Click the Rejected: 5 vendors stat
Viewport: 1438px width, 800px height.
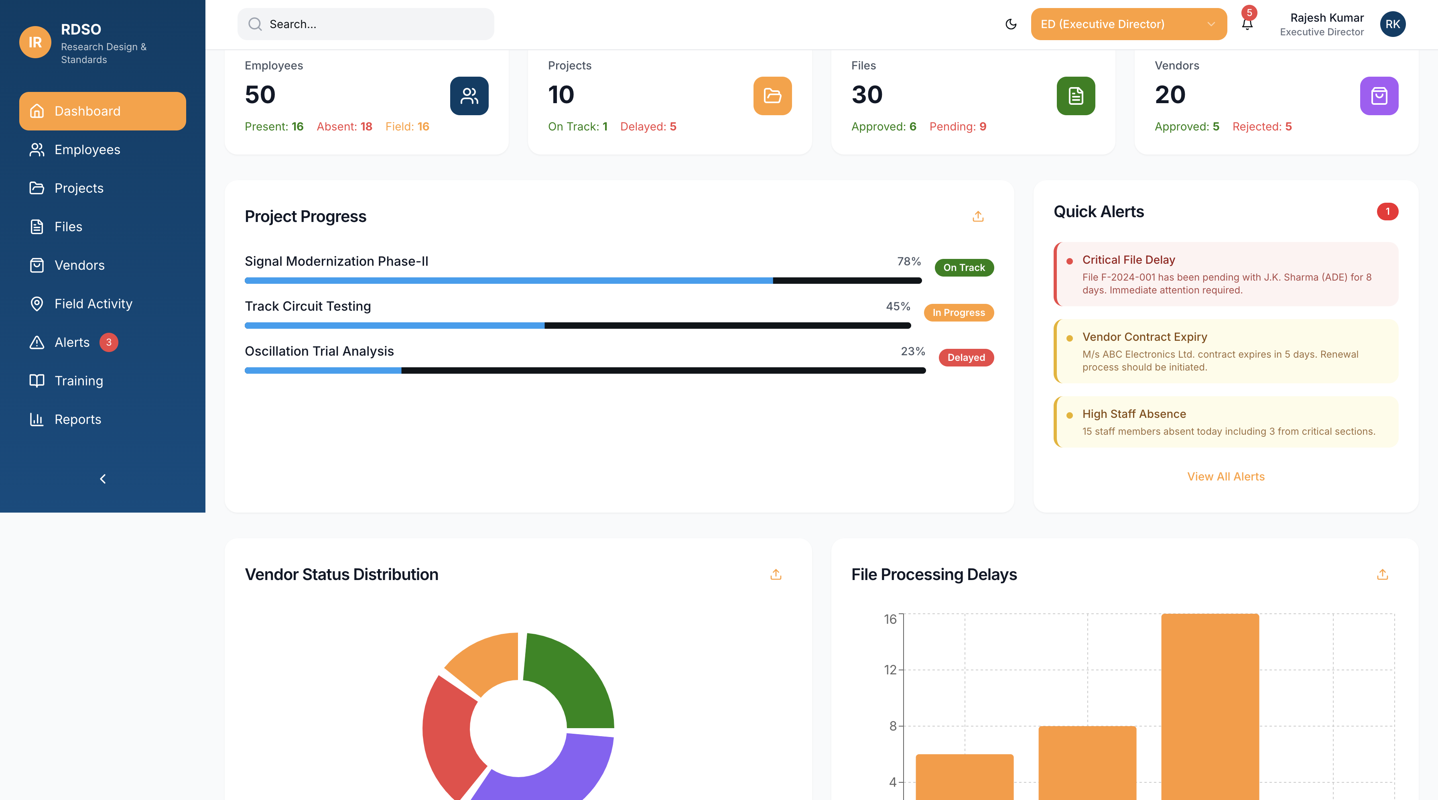pos(1262,127)
